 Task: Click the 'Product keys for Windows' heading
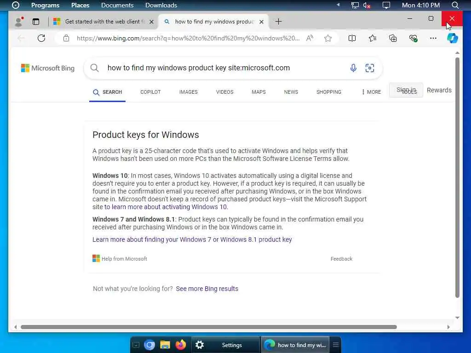tap(146, 135)
